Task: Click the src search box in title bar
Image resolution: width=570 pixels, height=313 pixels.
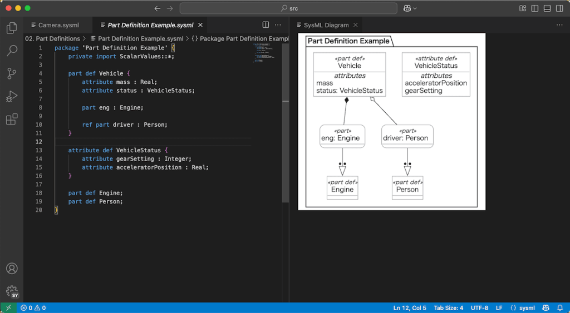Action: 288,8
